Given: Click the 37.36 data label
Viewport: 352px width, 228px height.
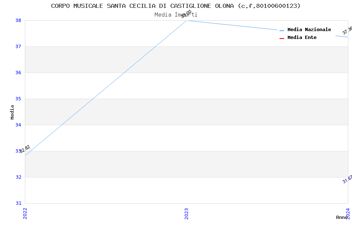Looking at the screenshot, I should tap(347, 31).
